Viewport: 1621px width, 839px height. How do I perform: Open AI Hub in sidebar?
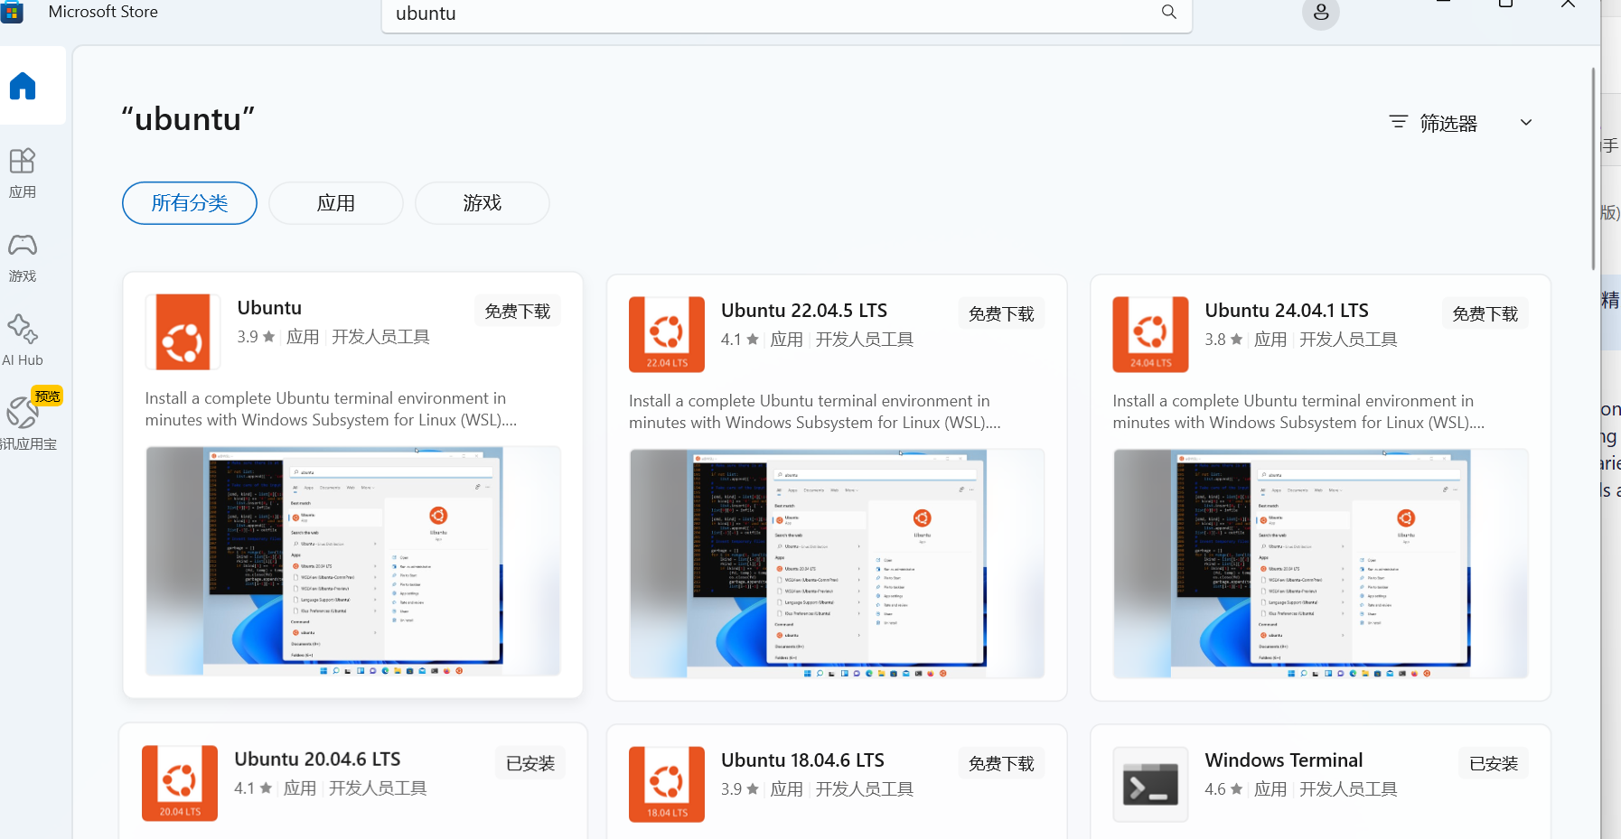pos(23,340)
